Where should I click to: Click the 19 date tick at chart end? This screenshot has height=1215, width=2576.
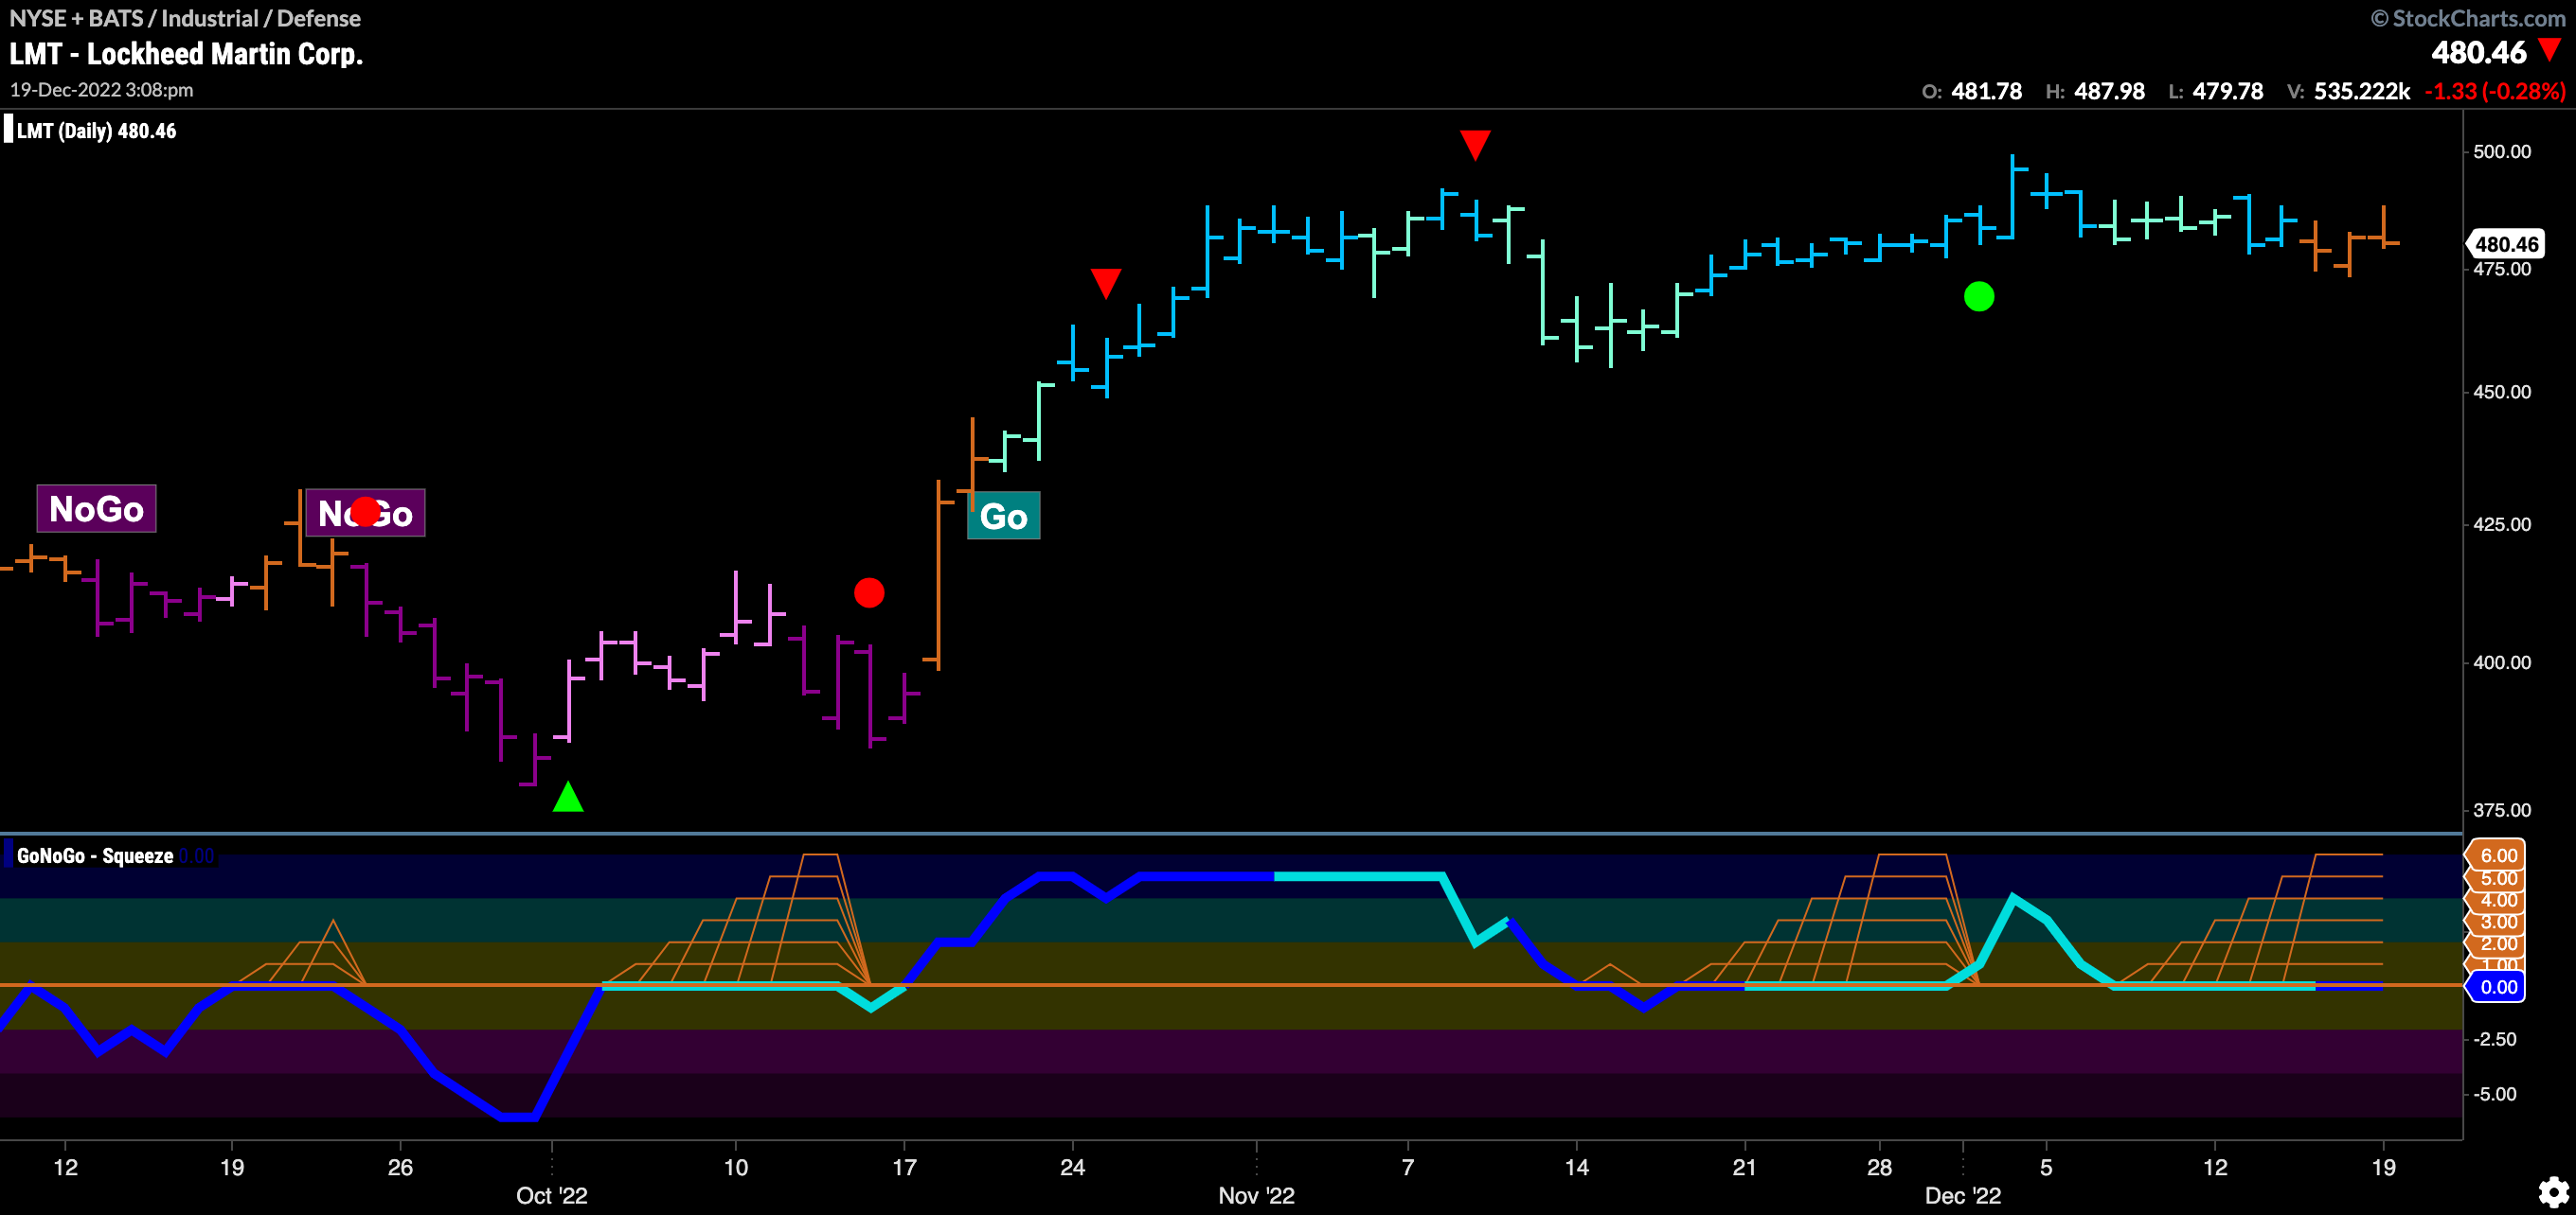tap(2384, 1167)
